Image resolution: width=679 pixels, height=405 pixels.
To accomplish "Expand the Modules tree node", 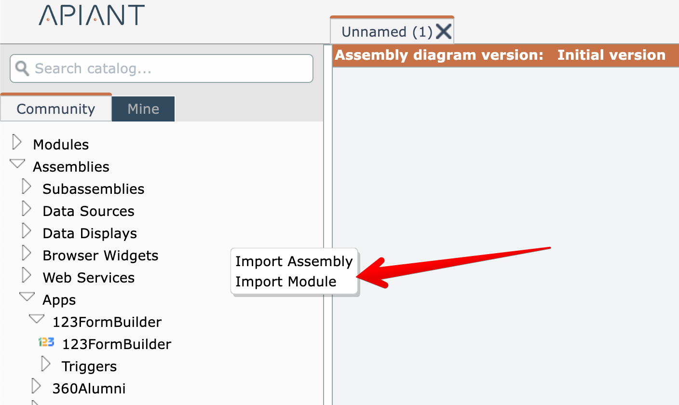I will coord(17,143).
